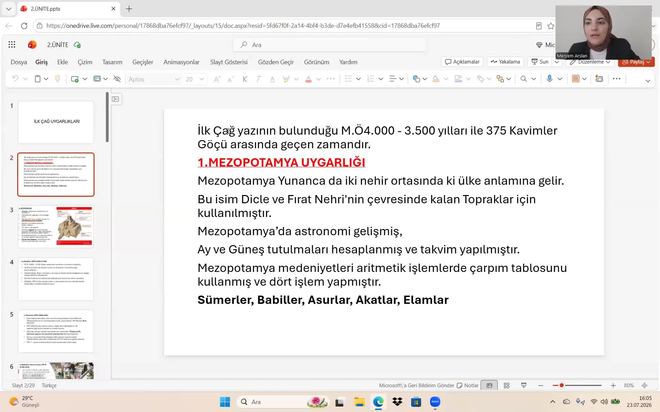Toggle underline formatting

(x=272, y=79)
